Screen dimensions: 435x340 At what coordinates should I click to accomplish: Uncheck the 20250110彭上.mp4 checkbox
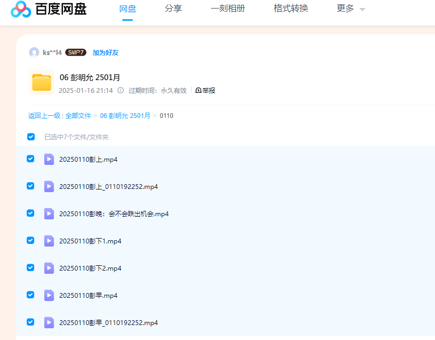pyautogui.click(x=30, y=159)
